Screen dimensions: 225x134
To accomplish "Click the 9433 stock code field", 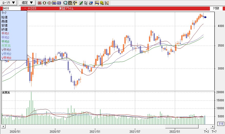I will point(10,8).
